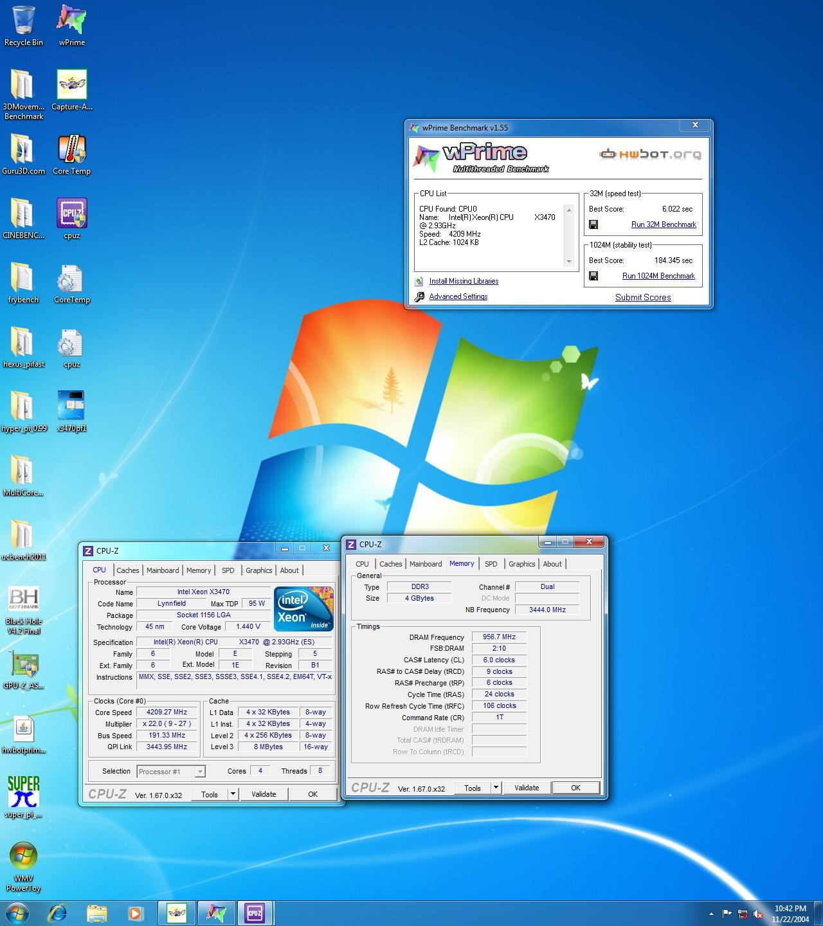Click the Intel Xeon inside logo
This screenshot has height=926, width=823.
(x=303, y=608)
